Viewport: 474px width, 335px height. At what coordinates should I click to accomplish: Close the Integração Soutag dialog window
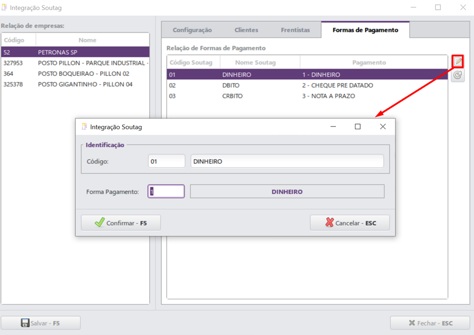[x=383, y=126]
